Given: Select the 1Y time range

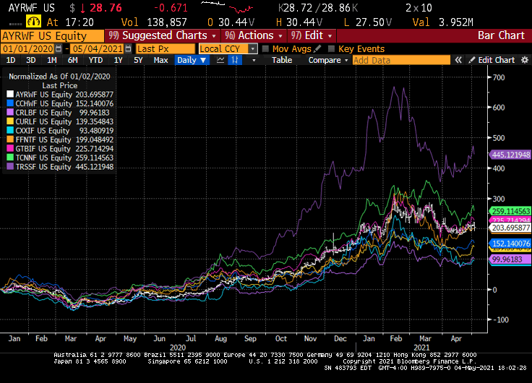Looking at the screenshot, I should [x=118, y=60].
